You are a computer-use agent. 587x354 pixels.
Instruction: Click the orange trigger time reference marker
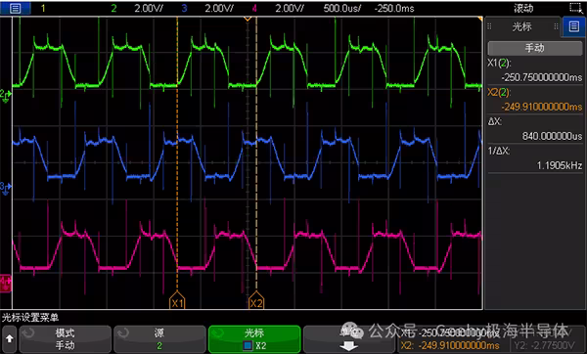pos(248,19)
